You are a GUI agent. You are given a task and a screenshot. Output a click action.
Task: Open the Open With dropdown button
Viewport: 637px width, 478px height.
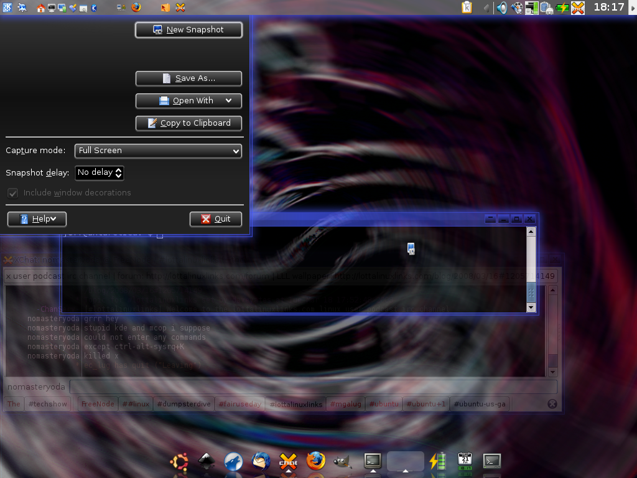click(189, 101)
